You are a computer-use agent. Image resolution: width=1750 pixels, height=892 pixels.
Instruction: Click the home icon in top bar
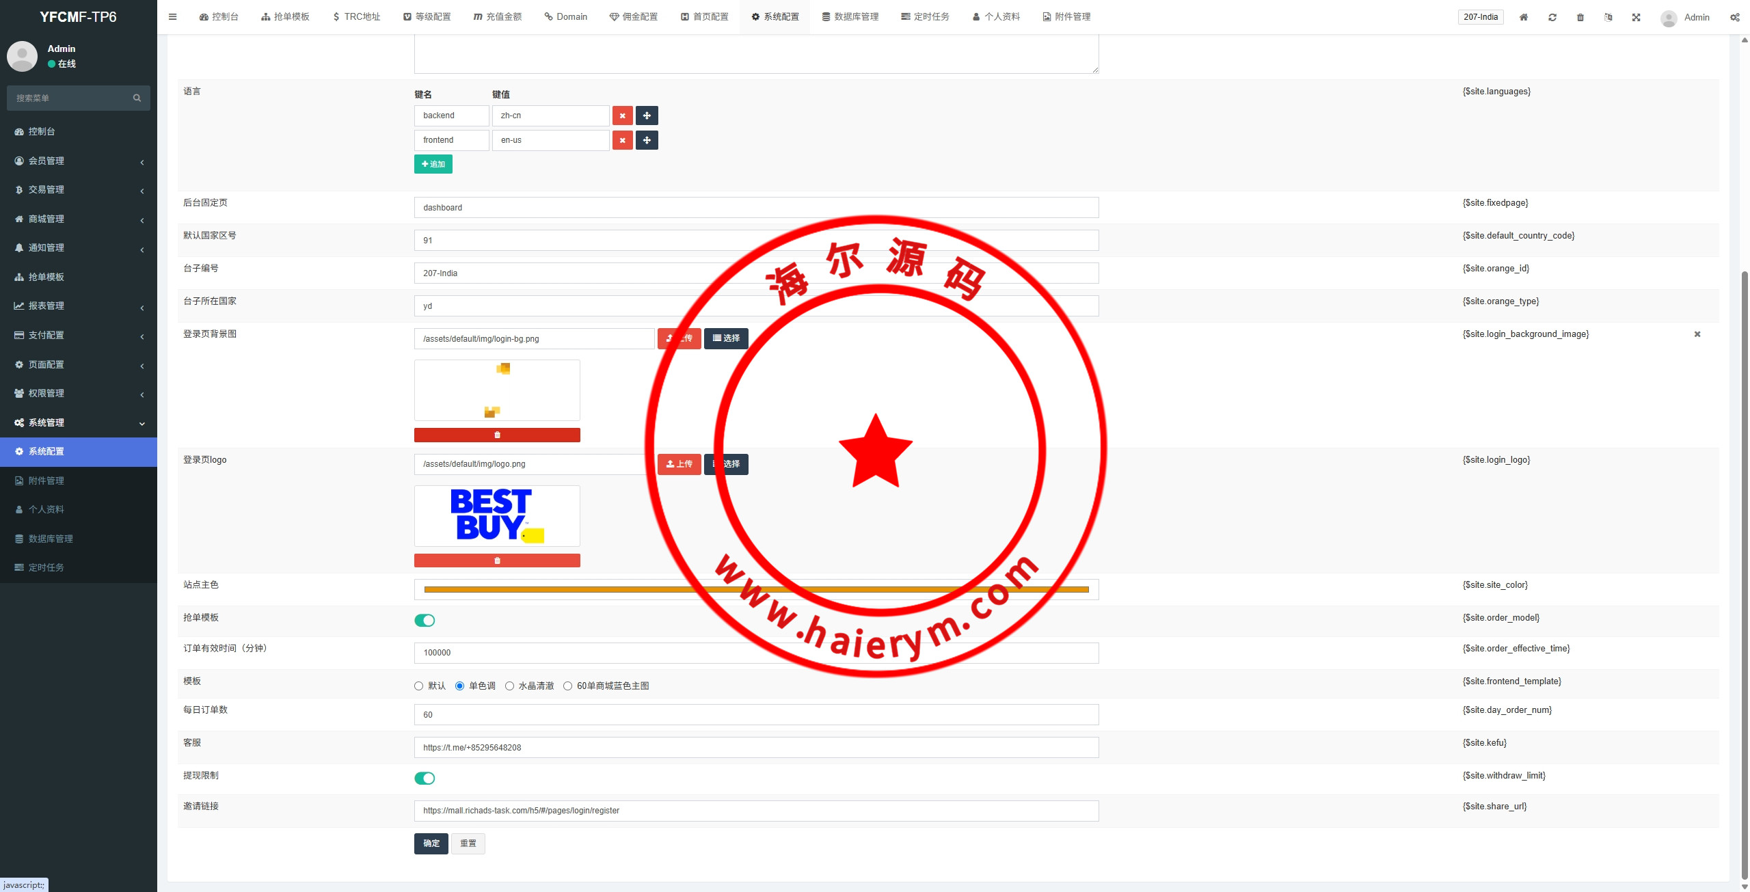(1524, 17)
